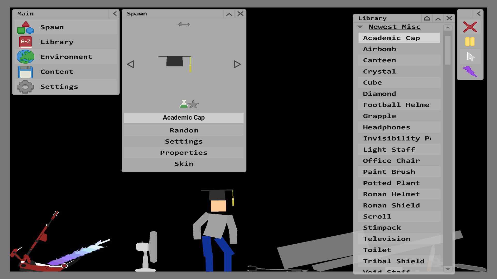Click the left arrow navigation icon
The height and width of the screenshot is (279, 497).
(130, 64)
